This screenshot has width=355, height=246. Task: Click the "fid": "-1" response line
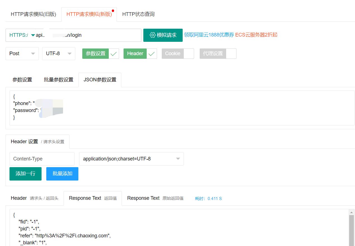click(x=29, y=222)
